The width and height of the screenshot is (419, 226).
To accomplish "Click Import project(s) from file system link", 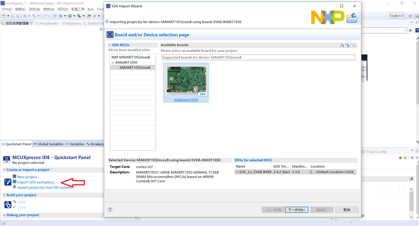I will click(45, 187).
